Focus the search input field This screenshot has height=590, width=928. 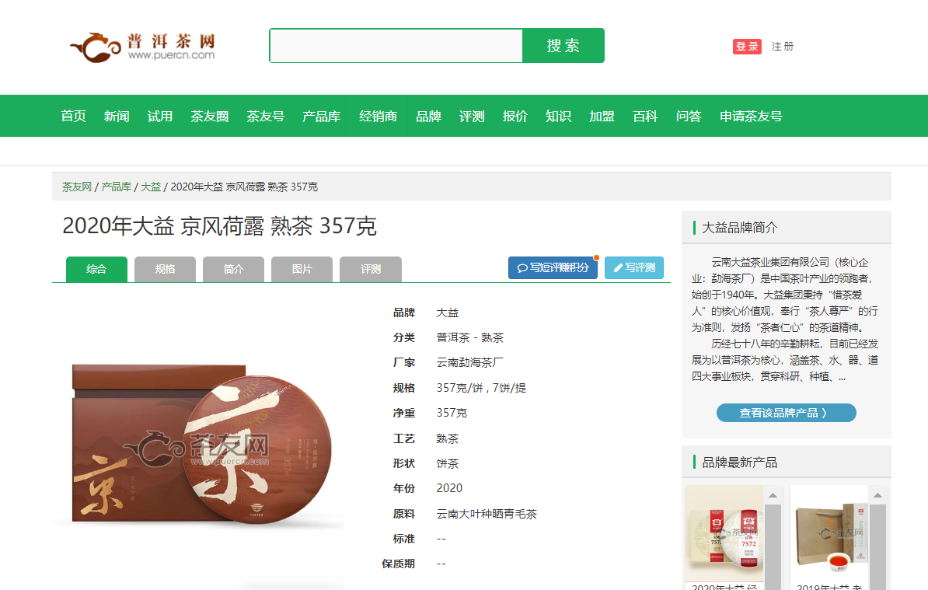396,46
